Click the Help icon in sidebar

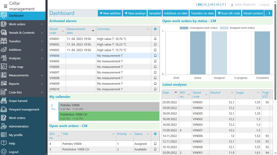coord(4,143)
